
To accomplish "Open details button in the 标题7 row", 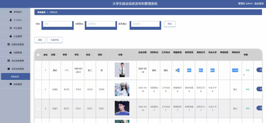I will tap(259, 108).
